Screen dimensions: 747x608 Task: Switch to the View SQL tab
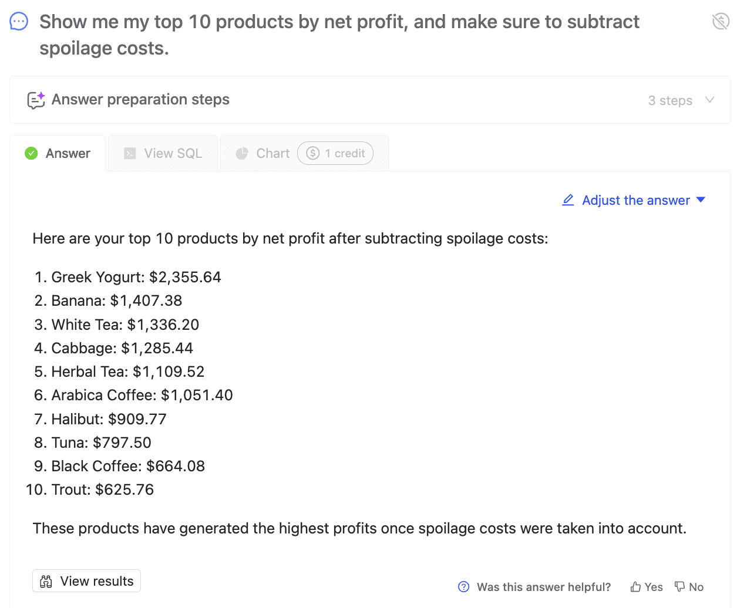(x=163, y=154)
